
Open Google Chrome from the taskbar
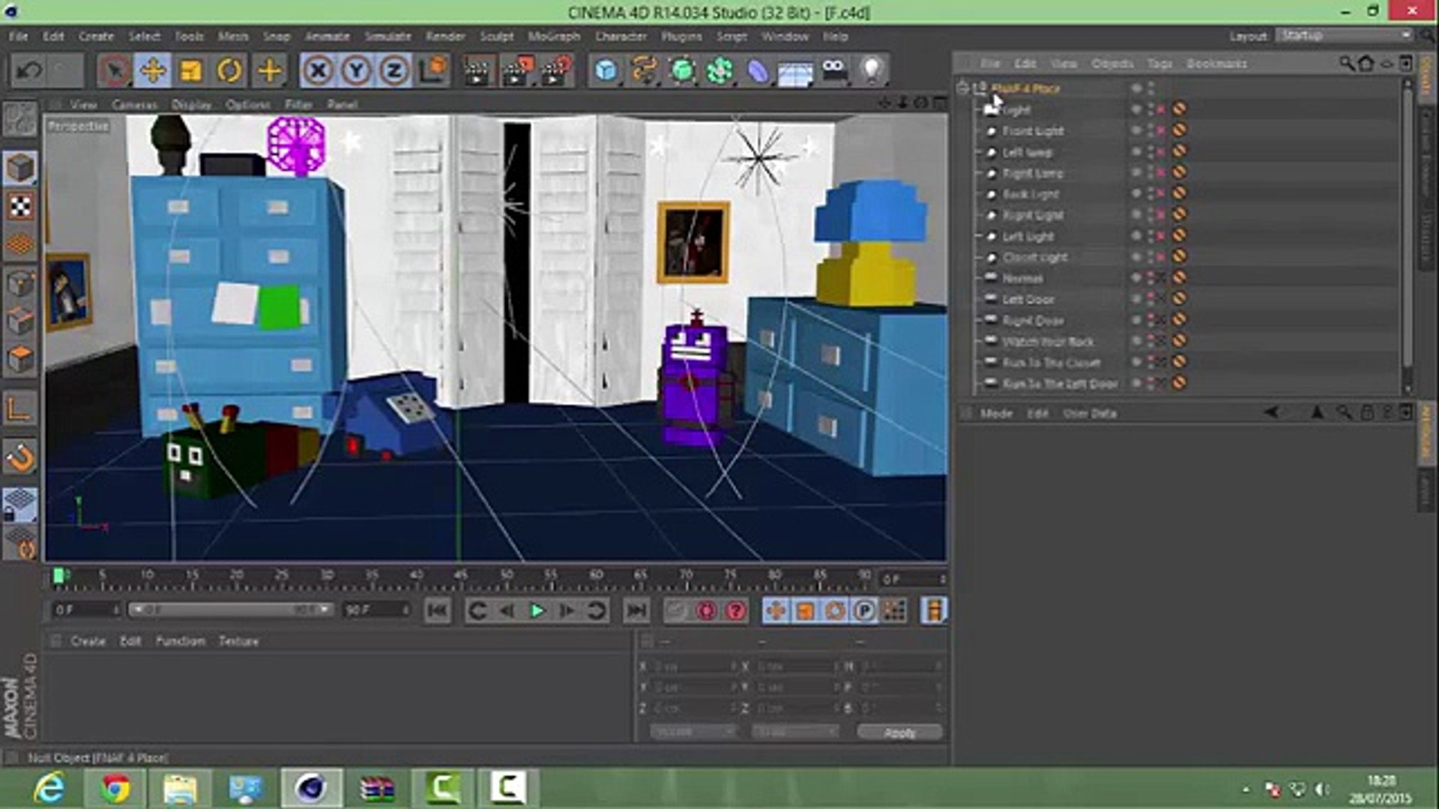click(115, 788)
